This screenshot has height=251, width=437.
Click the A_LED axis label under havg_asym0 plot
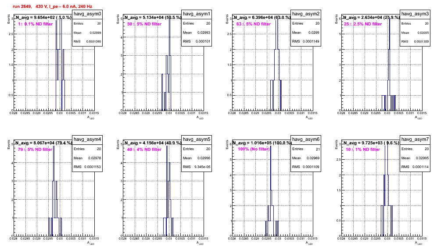pyautogui.click(x=91, y=118)
